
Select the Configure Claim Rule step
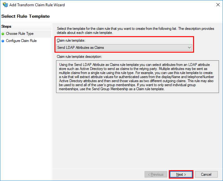coord(21,41)
